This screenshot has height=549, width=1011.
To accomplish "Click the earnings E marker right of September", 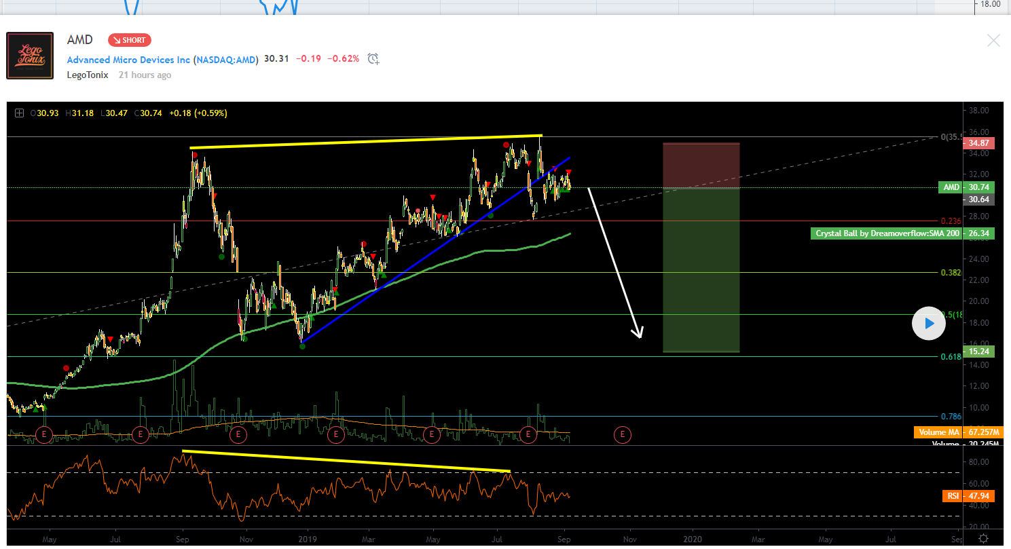I will 622,434.
